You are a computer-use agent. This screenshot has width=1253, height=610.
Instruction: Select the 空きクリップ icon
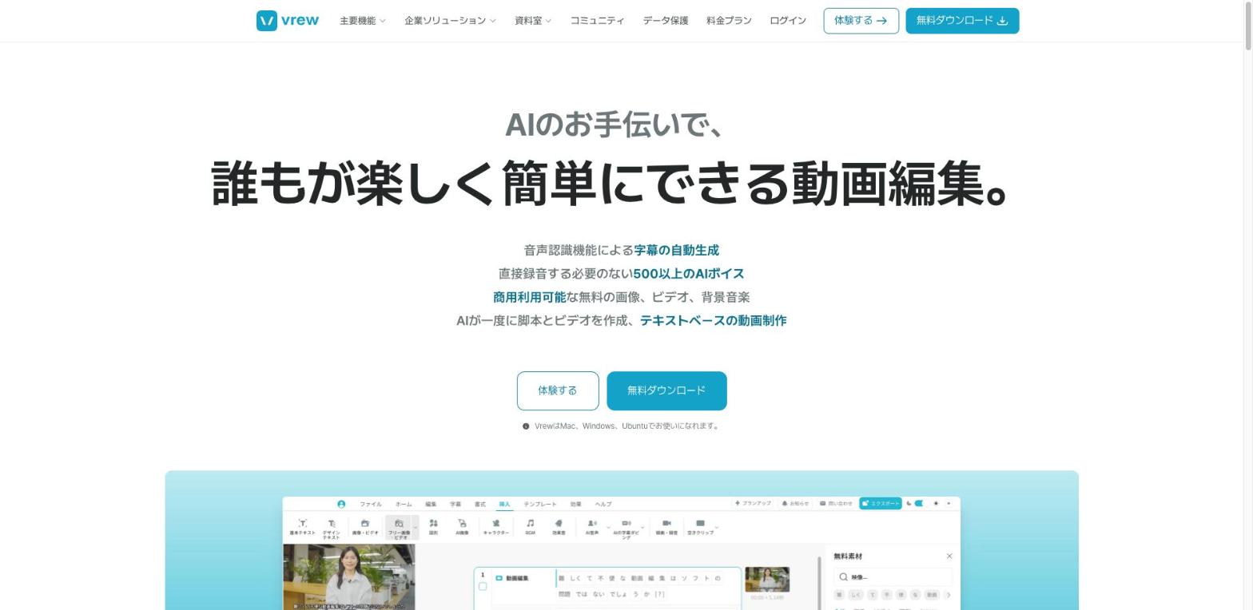click(x=700, y=524)
